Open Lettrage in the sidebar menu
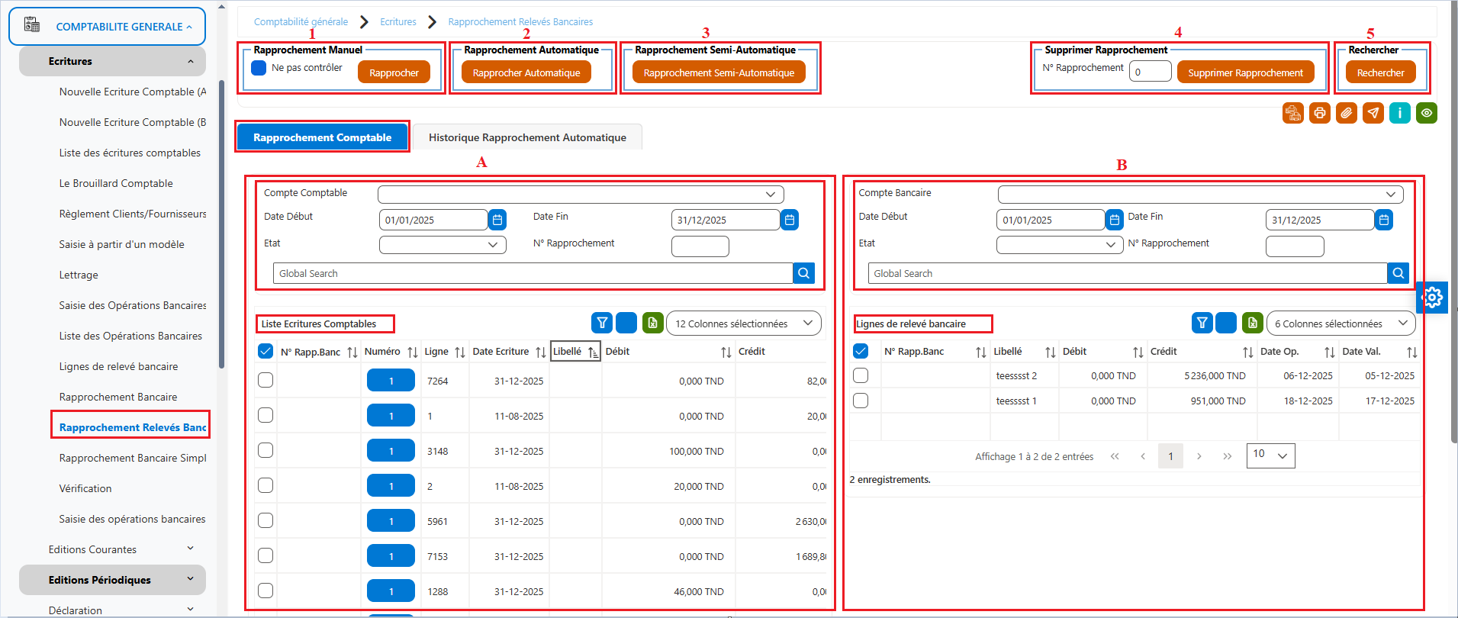Screen dimensions: 1458x618 (79, 275)
